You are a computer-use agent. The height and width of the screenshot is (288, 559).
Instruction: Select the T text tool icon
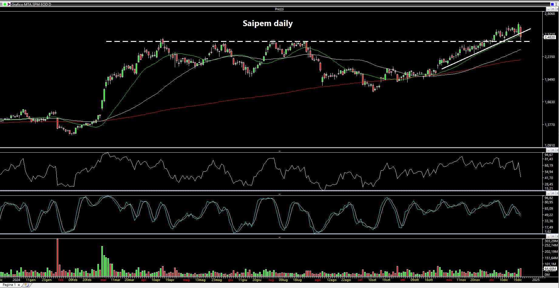pos(556,4)
